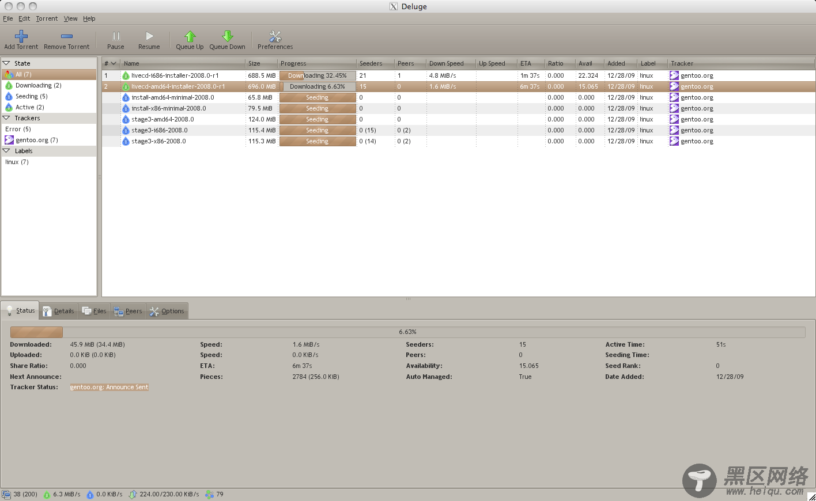Select the stage3-x86-2008.0 torrent row
The width and height of the screenshot is (816, 501).
pyautogui.click(x=458, y=141)
